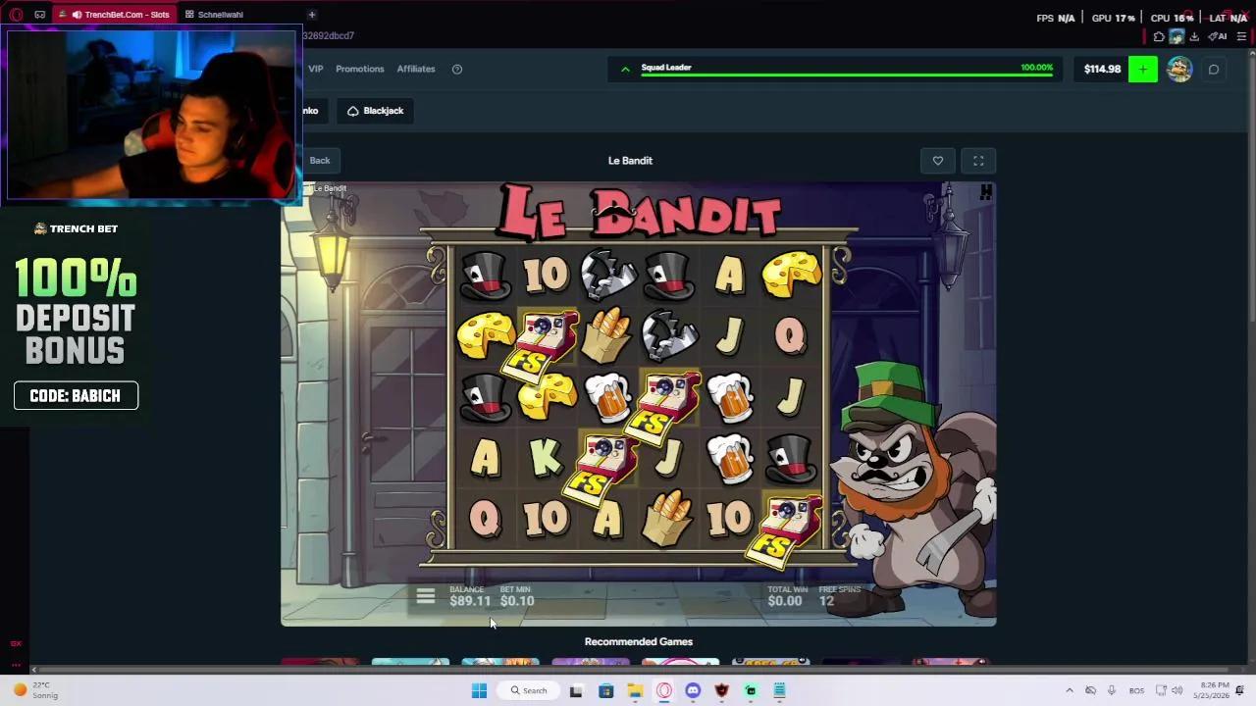Click the CODE: BABICH bonus box
Screen dimensions: 1256x706
[76, 396]
